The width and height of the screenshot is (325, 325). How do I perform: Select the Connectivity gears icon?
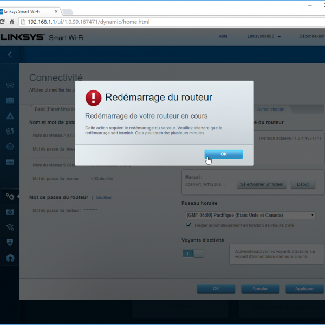(x=10, y=196)
